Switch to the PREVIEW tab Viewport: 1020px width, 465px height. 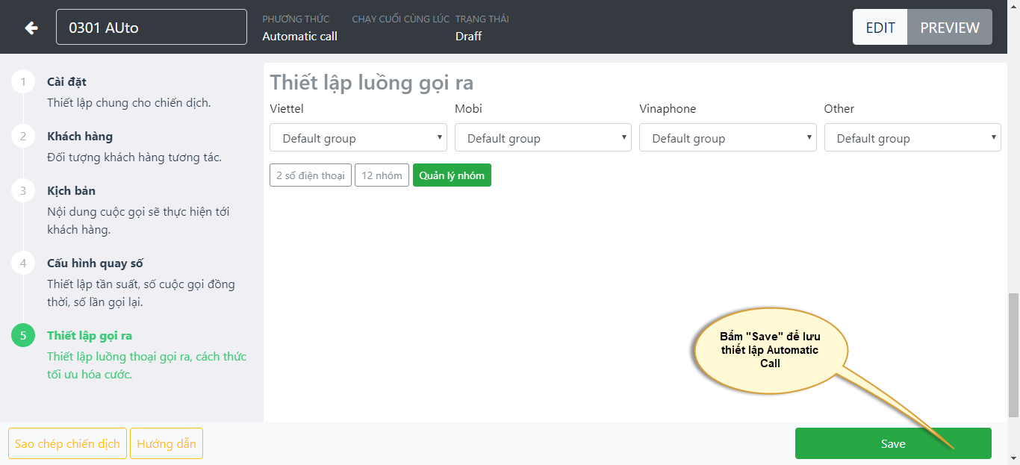[949, 28]
